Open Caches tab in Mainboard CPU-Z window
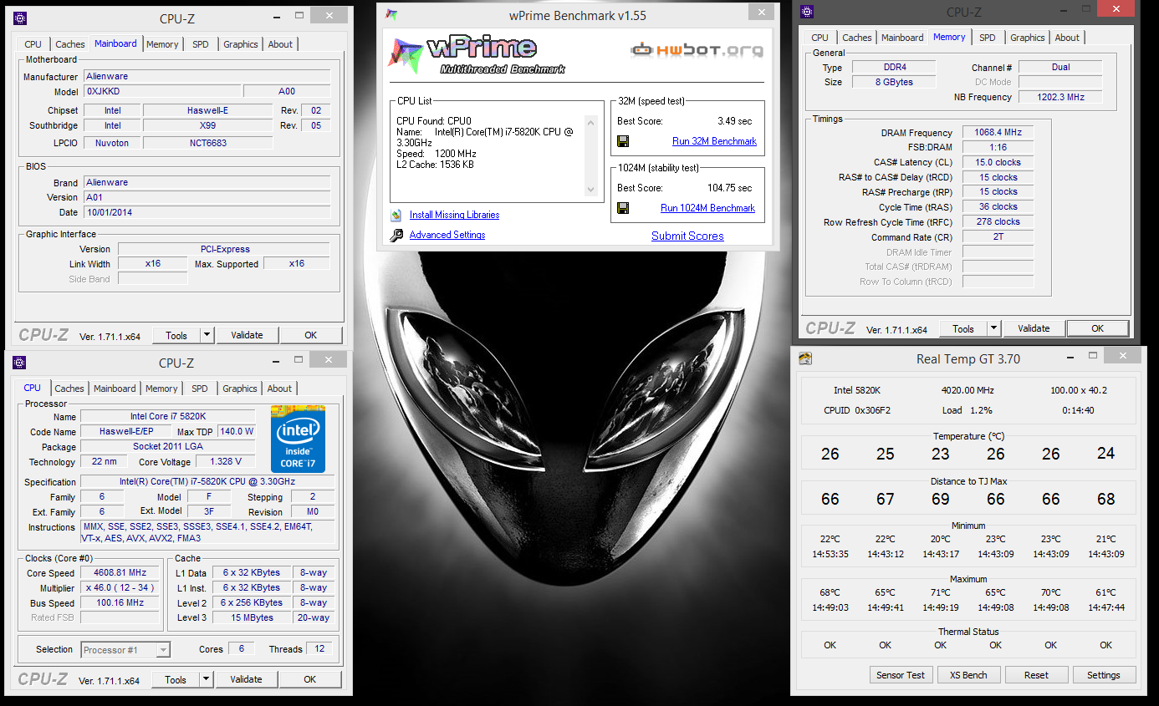The image size is (1159, 706). [70, 44]
